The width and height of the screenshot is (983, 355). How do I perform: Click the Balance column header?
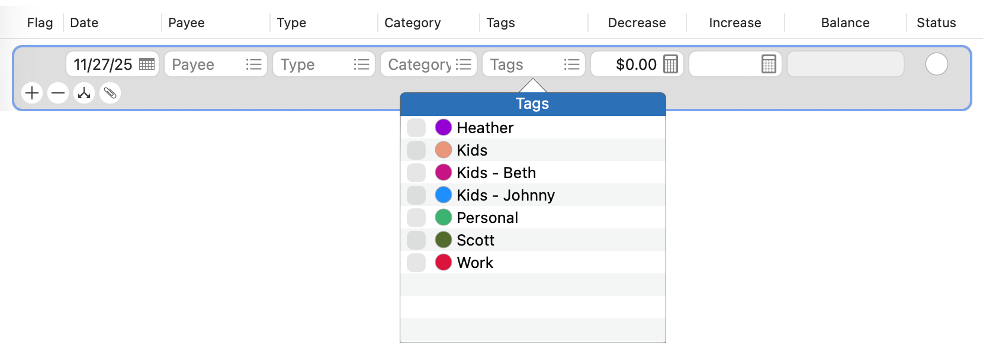[x=844, y=22]
